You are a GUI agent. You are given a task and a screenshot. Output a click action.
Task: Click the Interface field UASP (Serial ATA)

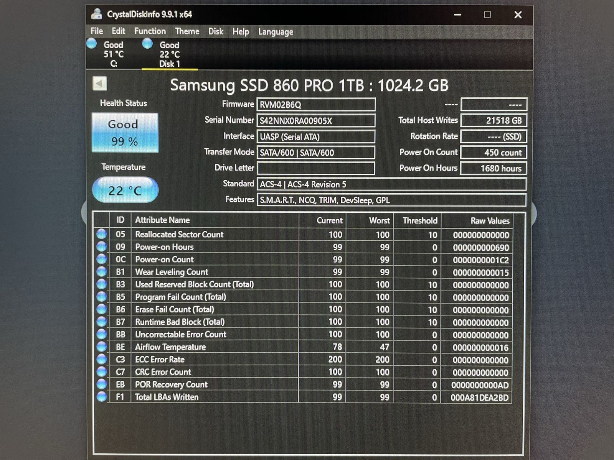click(x=316, y=136)
